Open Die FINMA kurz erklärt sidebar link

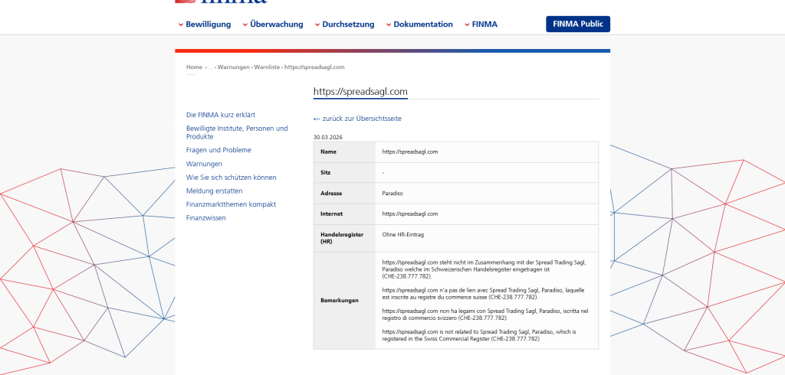(221, 115)
